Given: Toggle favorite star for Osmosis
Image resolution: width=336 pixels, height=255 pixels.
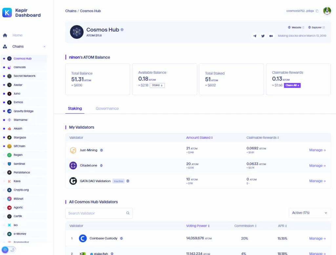Looking at the screenshot, I should pyautogui.click(x=4, y=67).
